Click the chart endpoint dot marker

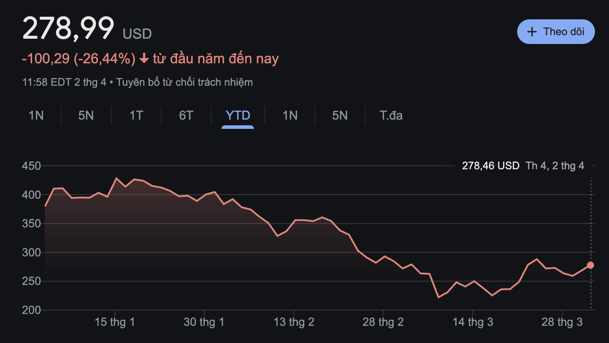coord(591,265)
